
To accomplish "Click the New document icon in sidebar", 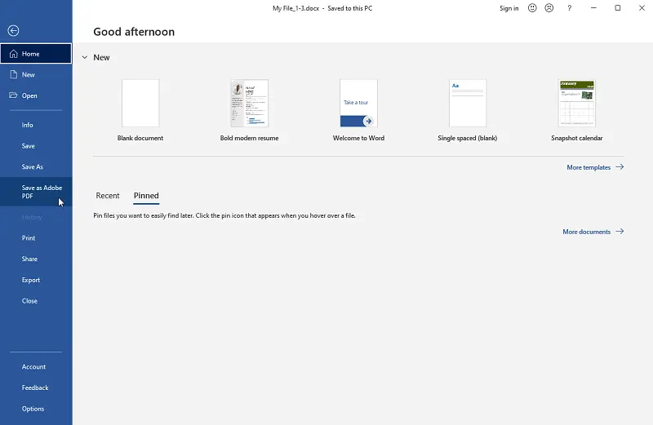I will (14, 74).
